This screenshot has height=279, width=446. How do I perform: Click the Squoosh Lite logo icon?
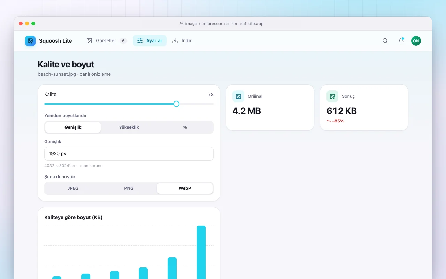(x=30, y=41)
